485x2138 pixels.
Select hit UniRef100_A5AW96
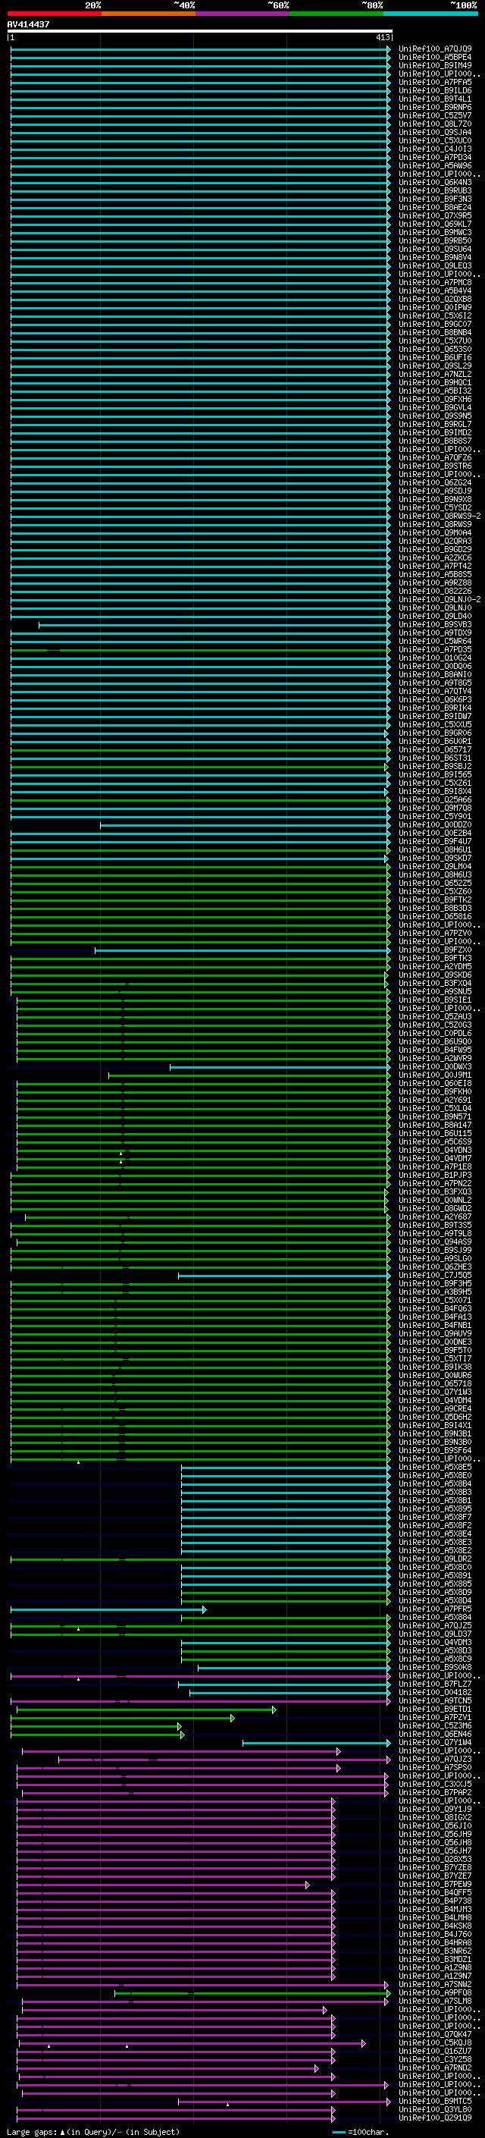(x=435, y=165)
